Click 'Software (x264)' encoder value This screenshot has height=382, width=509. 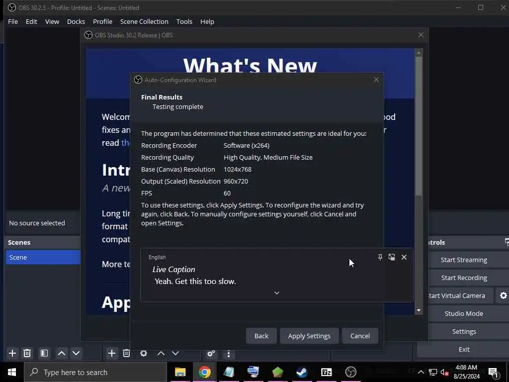[x=247, y=146]
